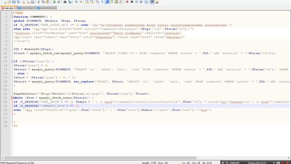Place the cursor on the 'global $CONNECT' line
The height and width of the screenshot is (164, 291).
[x=50, y=21]
